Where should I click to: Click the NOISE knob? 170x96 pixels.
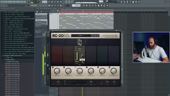(57, 71)
